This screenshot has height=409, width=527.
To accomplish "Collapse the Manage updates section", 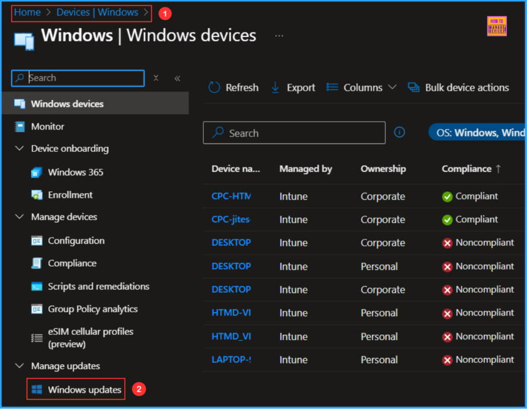I will pyautogui.click(x=20, y=366).
